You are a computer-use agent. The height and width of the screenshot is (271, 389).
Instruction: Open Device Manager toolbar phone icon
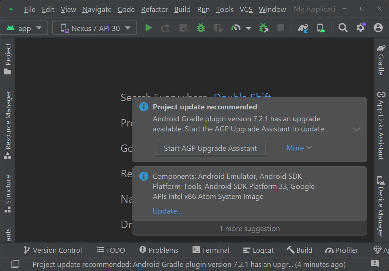(x=321, y=28)
